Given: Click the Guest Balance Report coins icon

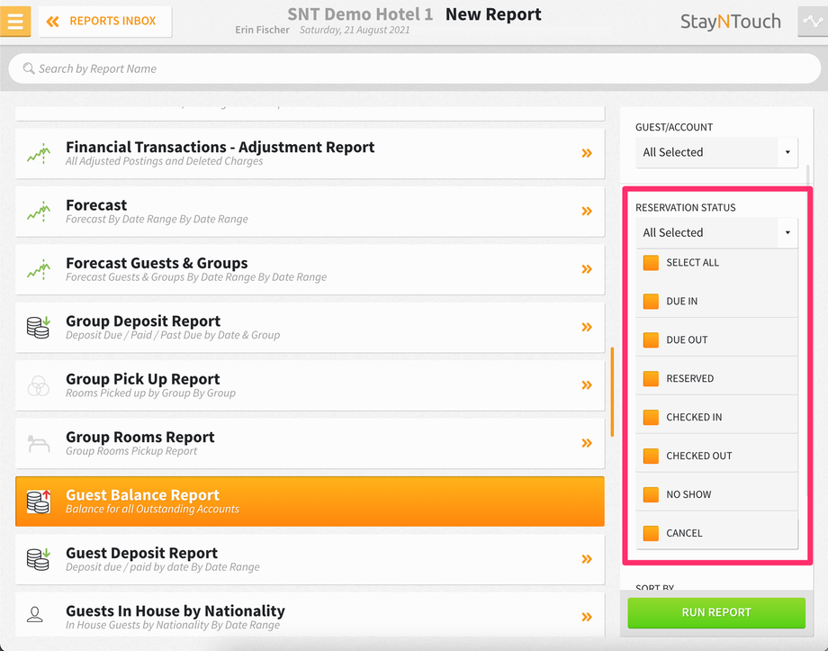Looking at the screenshot, I should pyautogui.click(x=39, y=502).
